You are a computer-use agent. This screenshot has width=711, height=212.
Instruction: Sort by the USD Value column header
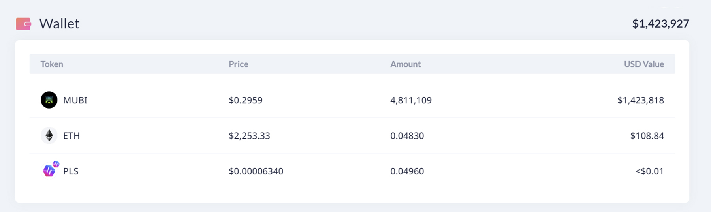643,64
